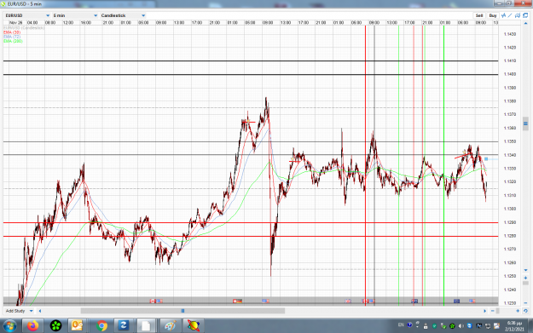Click the planet icon on the taskbar
Screen dimensions: 533x333
tap(194, 326)
